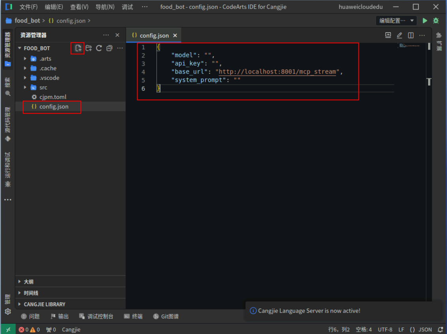Change line ending via LF status item
The width and height of the screenshot is (447, 334).
(x=401, y=329)
